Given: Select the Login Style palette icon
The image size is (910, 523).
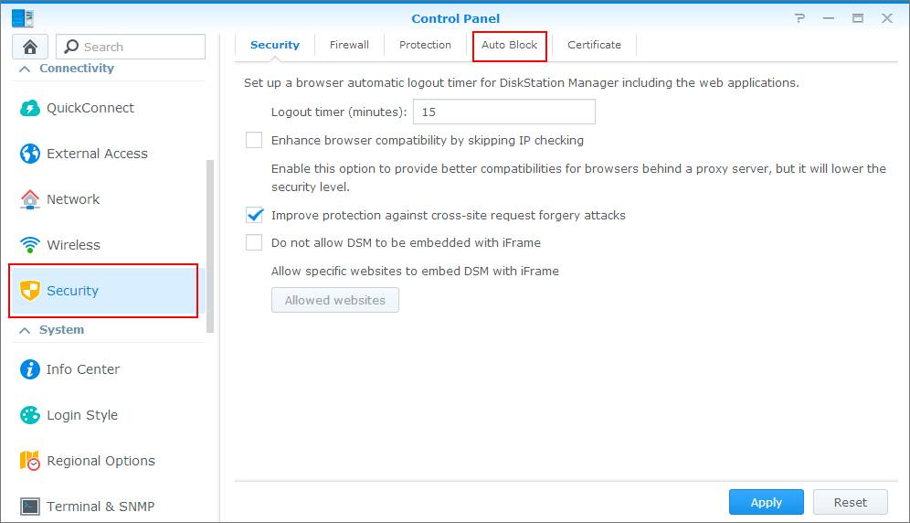Looking at the screenshot, I should (x=29, y=415).
